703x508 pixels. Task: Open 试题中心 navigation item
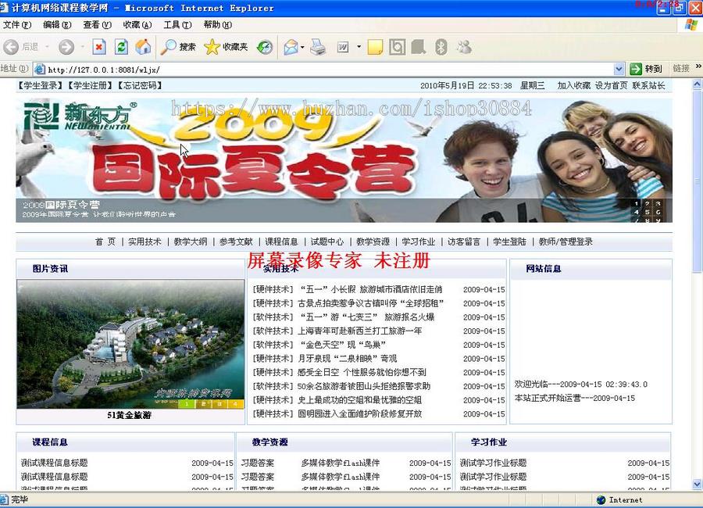(327, 241)
